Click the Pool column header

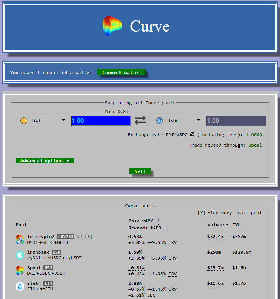21,225
